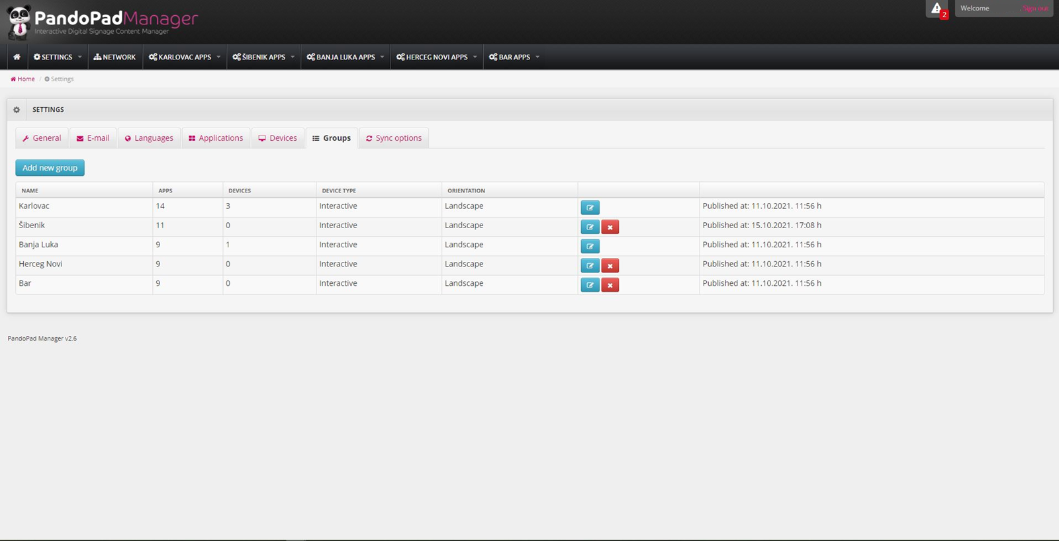Delete the Šibenik group
1059x541 pixels.
pyautogui.click(x=610, y=227)
